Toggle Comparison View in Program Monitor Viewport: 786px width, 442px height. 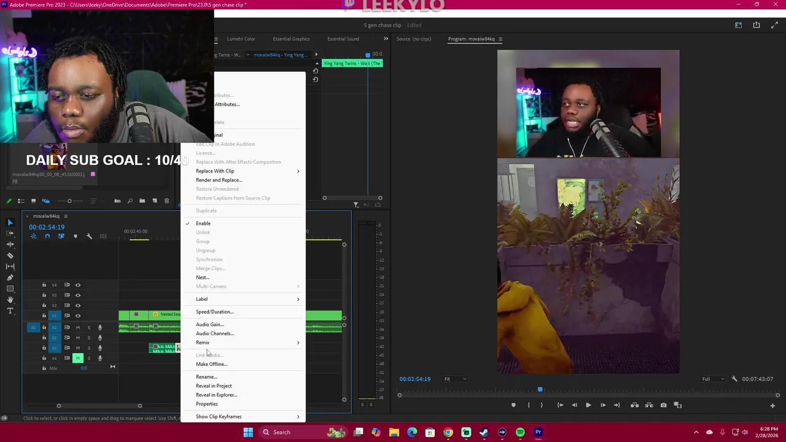click(x=678, y=405)
